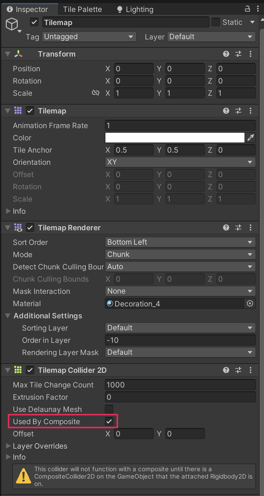
Task: Click the Order in Layer field
Action: 180,340
